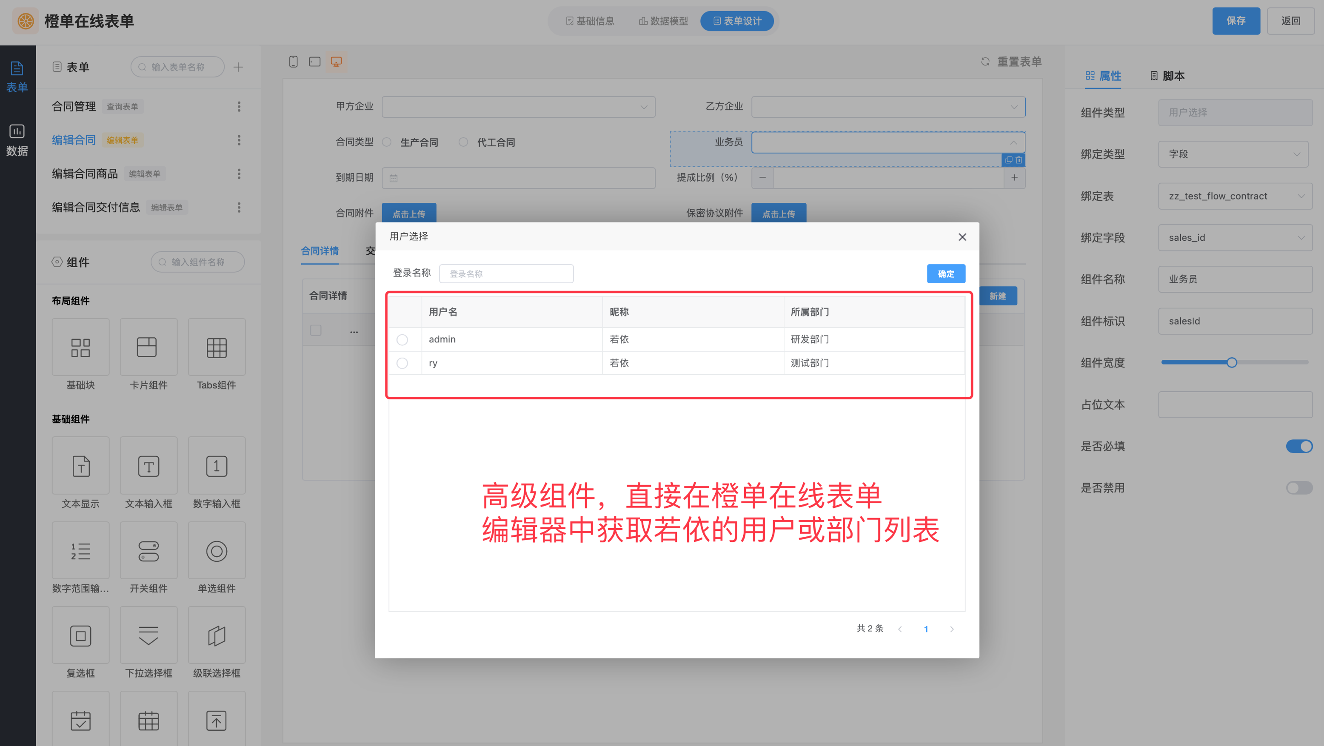Image resolution: width=1324 pixels, height=746 pixels.
Task: Open more options for 合同管理 form
Action: [239, 106]
